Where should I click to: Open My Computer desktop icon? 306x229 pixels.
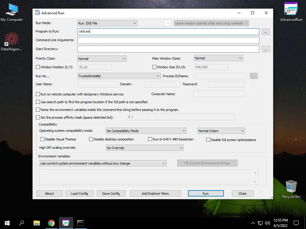(12, 12)
